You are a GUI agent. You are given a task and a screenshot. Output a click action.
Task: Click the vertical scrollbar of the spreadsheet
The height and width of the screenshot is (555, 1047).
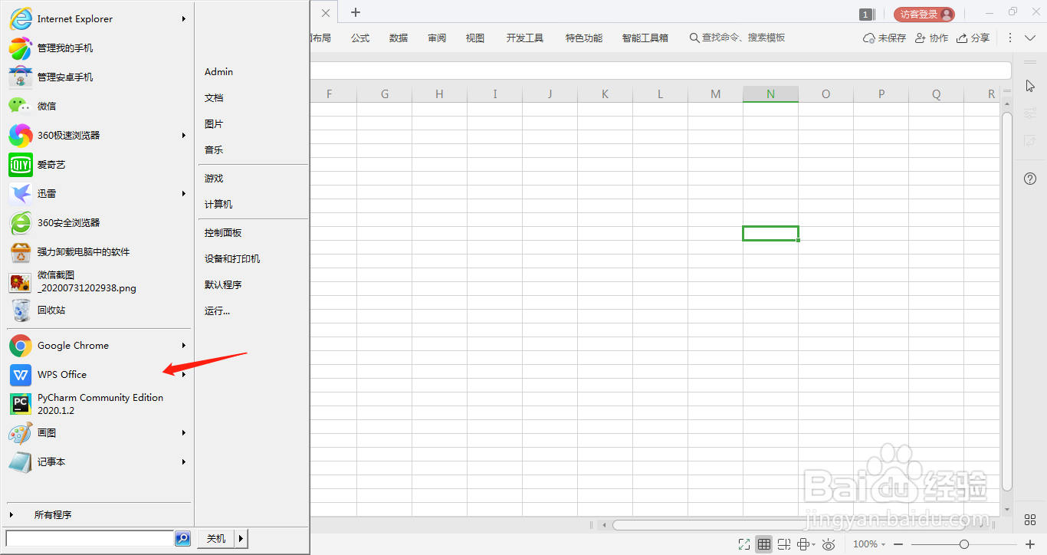click(x=1007, y=301)
